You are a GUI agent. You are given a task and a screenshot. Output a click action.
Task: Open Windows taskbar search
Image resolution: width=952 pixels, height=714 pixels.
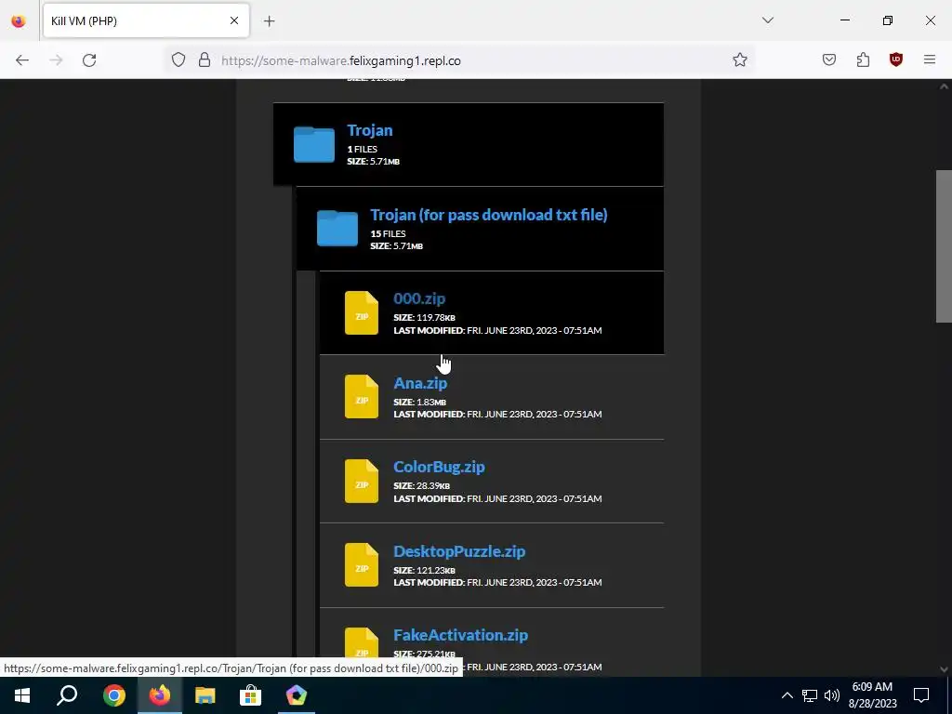[x=67, y=695]
